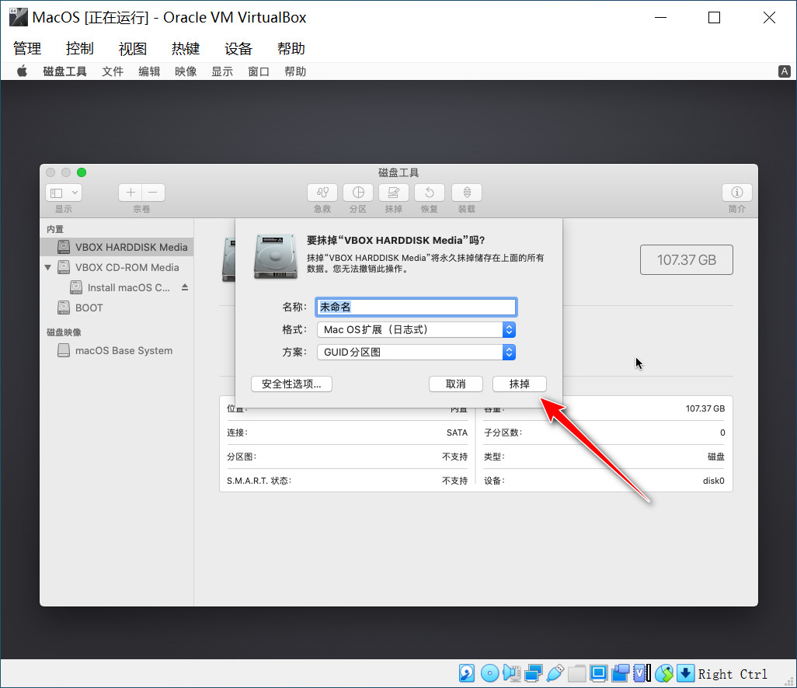Click the VirtualBox window app icon
The width and height of the screenshot is (797, 688).
pyautogui.click(x=19, y=17)
